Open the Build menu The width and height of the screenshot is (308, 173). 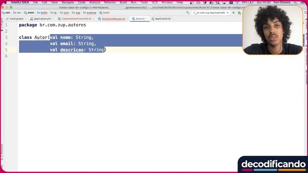click(x=123, y=2)
